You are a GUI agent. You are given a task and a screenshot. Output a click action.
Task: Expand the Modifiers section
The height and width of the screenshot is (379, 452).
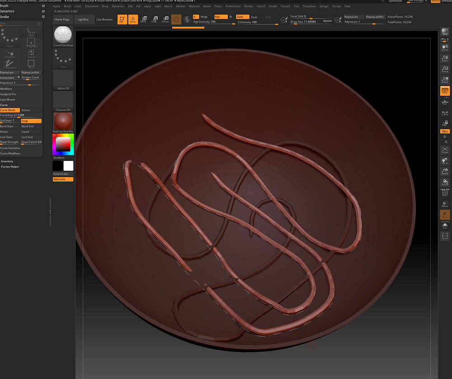6,89
